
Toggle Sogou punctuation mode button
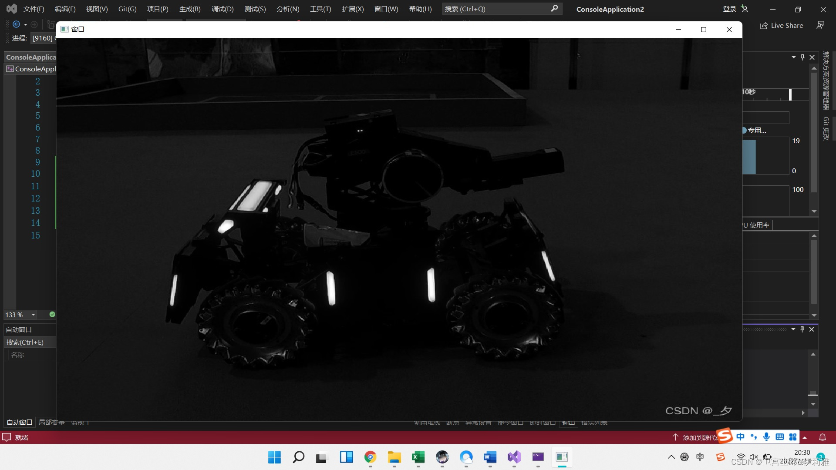(x=754, y=437)
